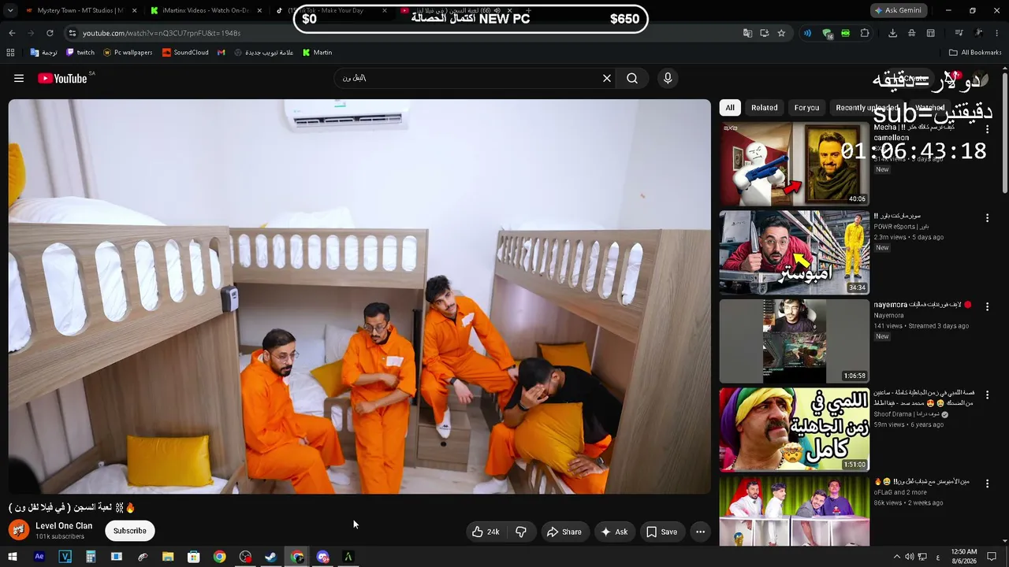Dislike the video

521,532
